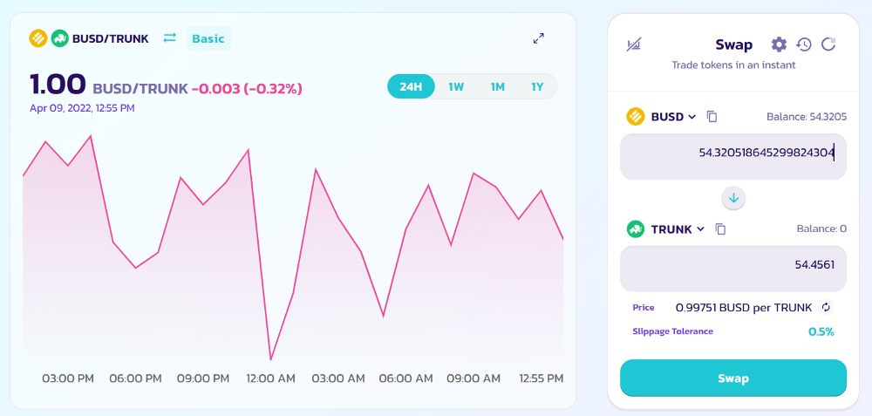Click the Swap button
Viewport: 872px width, 416px height.
click(x=733, y=378)
